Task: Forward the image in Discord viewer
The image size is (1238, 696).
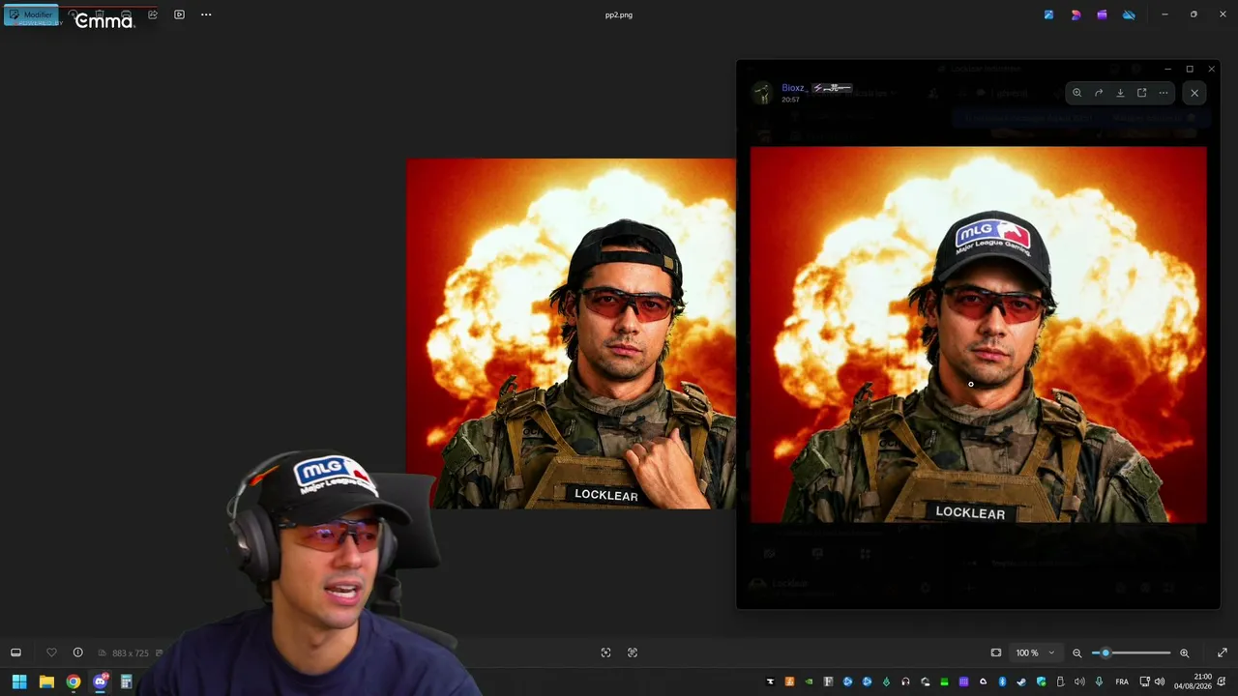Action: tap(1099, 93)
